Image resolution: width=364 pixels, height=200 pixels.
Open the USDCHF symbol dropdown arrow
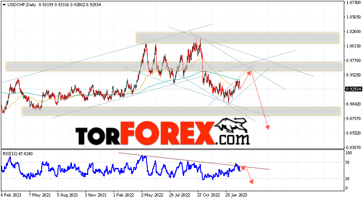coord(4,5)
